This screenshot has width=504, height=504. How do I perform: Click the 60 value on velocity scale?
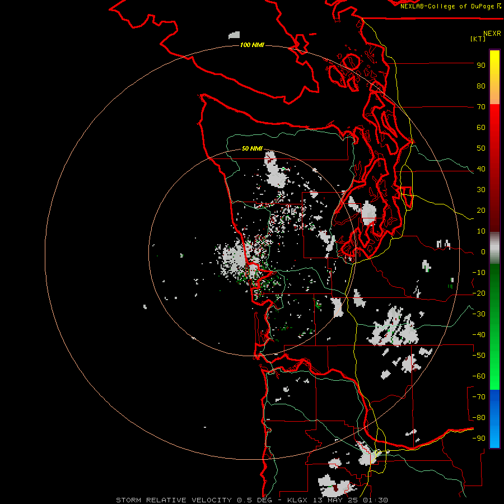point(481,127)
